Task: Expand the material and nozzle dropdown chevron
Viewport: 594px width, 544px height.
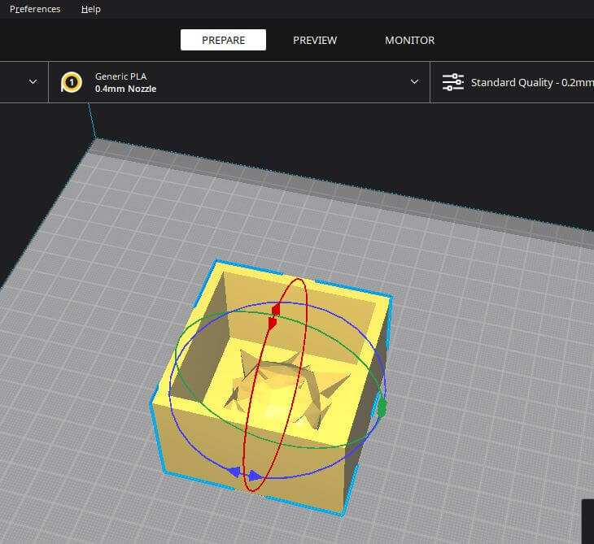Action: tap(414, 81)
